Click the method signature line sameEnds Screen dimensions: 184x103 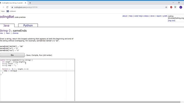16,60
